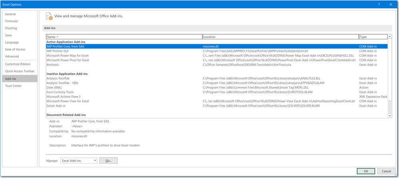Select the Solver Add-in row
Screen dimensions: 399x178
[x=217, y=106]
